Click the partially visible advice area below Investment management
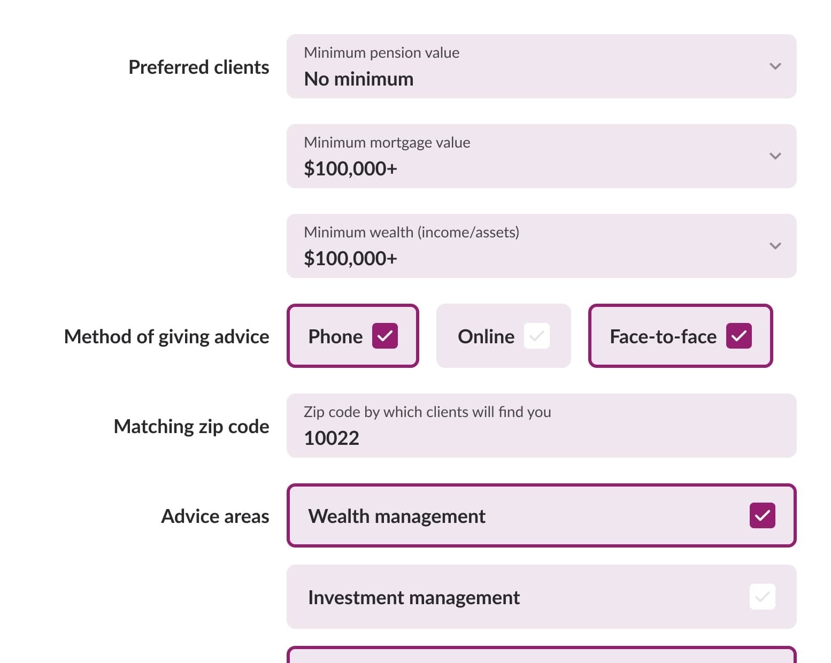The width and height of the screenshot is (831, 663). coord(541,656)
